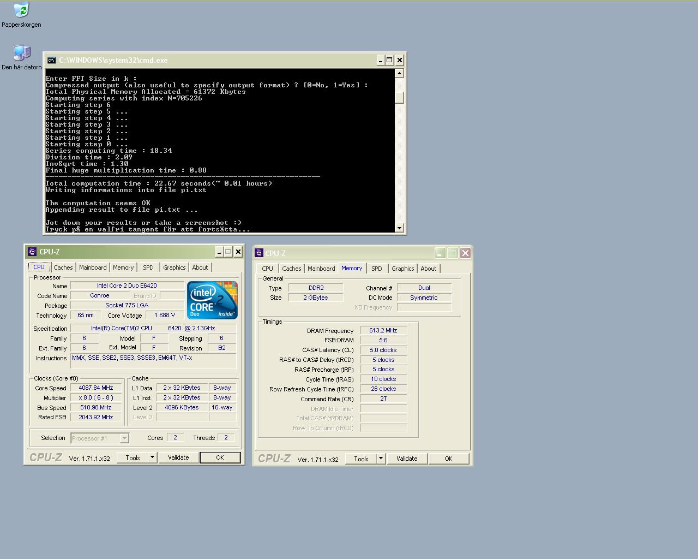Maximize the cmd.exe window

tap(389, 60)
